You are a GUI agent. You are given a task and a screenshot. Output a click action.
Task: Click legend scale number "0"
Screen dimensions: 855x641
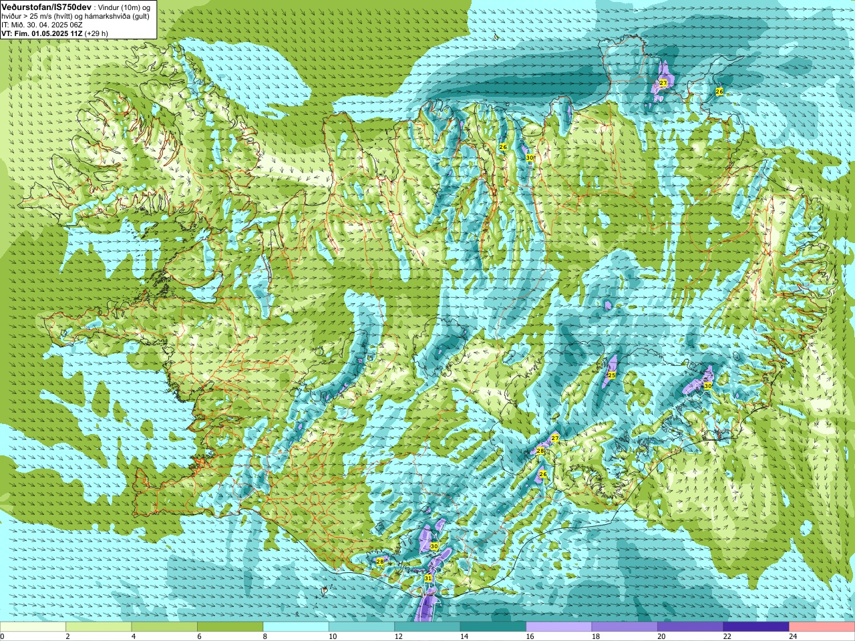click(x=2, y=636)
